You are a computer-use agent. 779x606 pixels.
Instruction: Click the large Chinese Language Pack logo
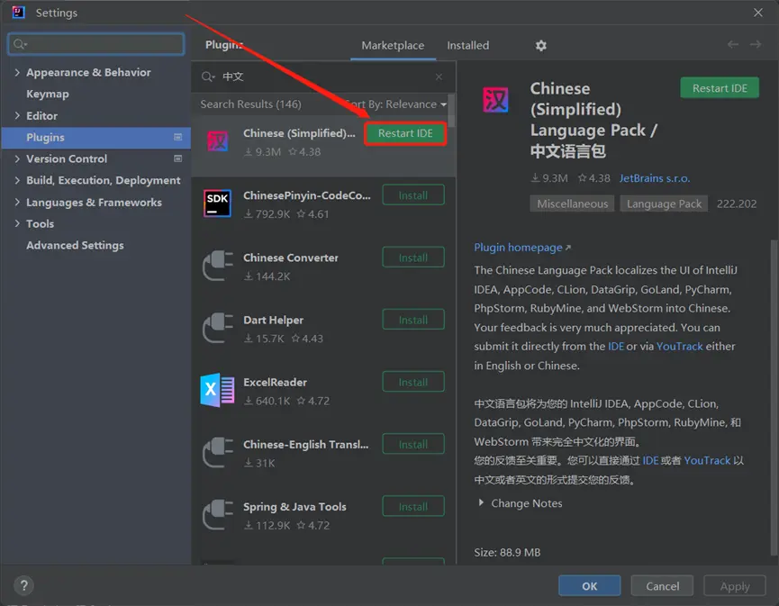click(x=495, y=99)
